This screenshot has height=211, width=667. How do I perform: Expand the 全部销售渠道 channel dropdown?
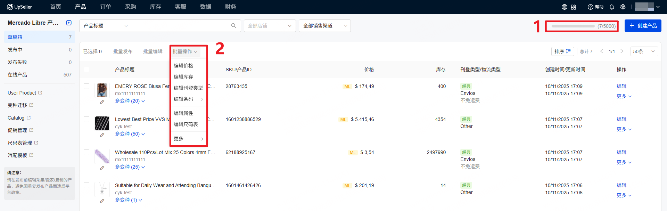pos(324,26)
